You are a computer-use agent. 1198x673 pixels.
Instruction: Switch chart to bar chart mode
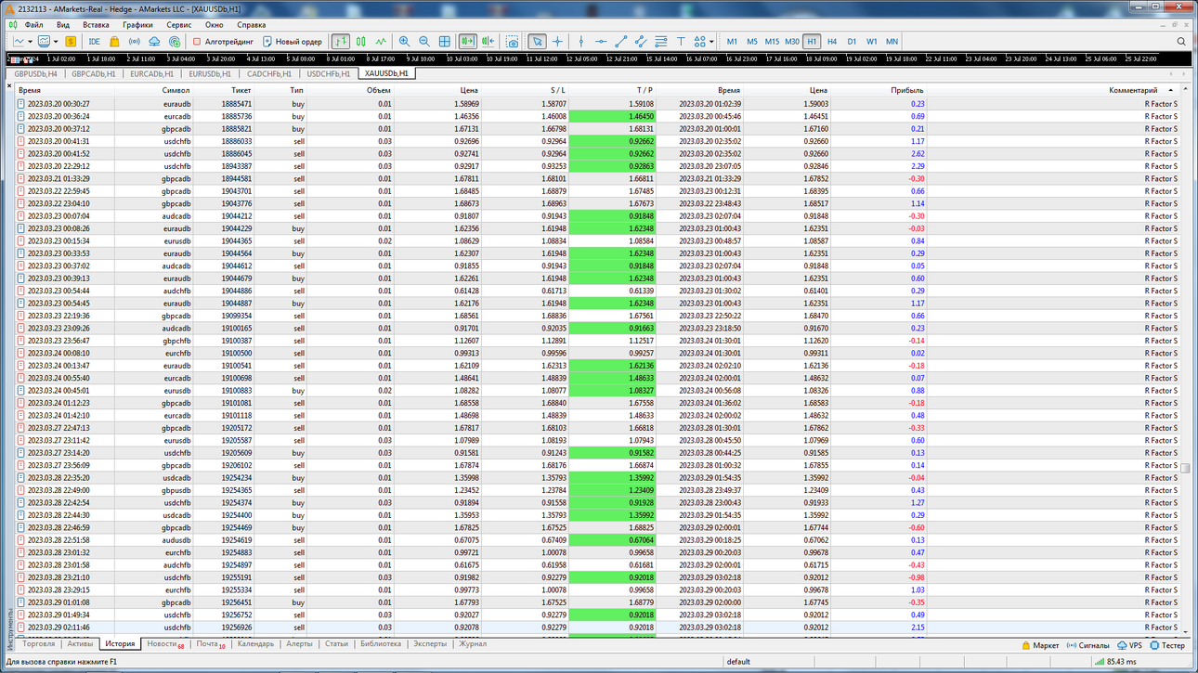[x=341, y=42]
